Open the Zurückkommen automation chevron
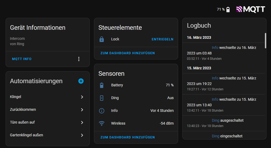This screenshot has width=271, height=148. (x=82, y=110)
